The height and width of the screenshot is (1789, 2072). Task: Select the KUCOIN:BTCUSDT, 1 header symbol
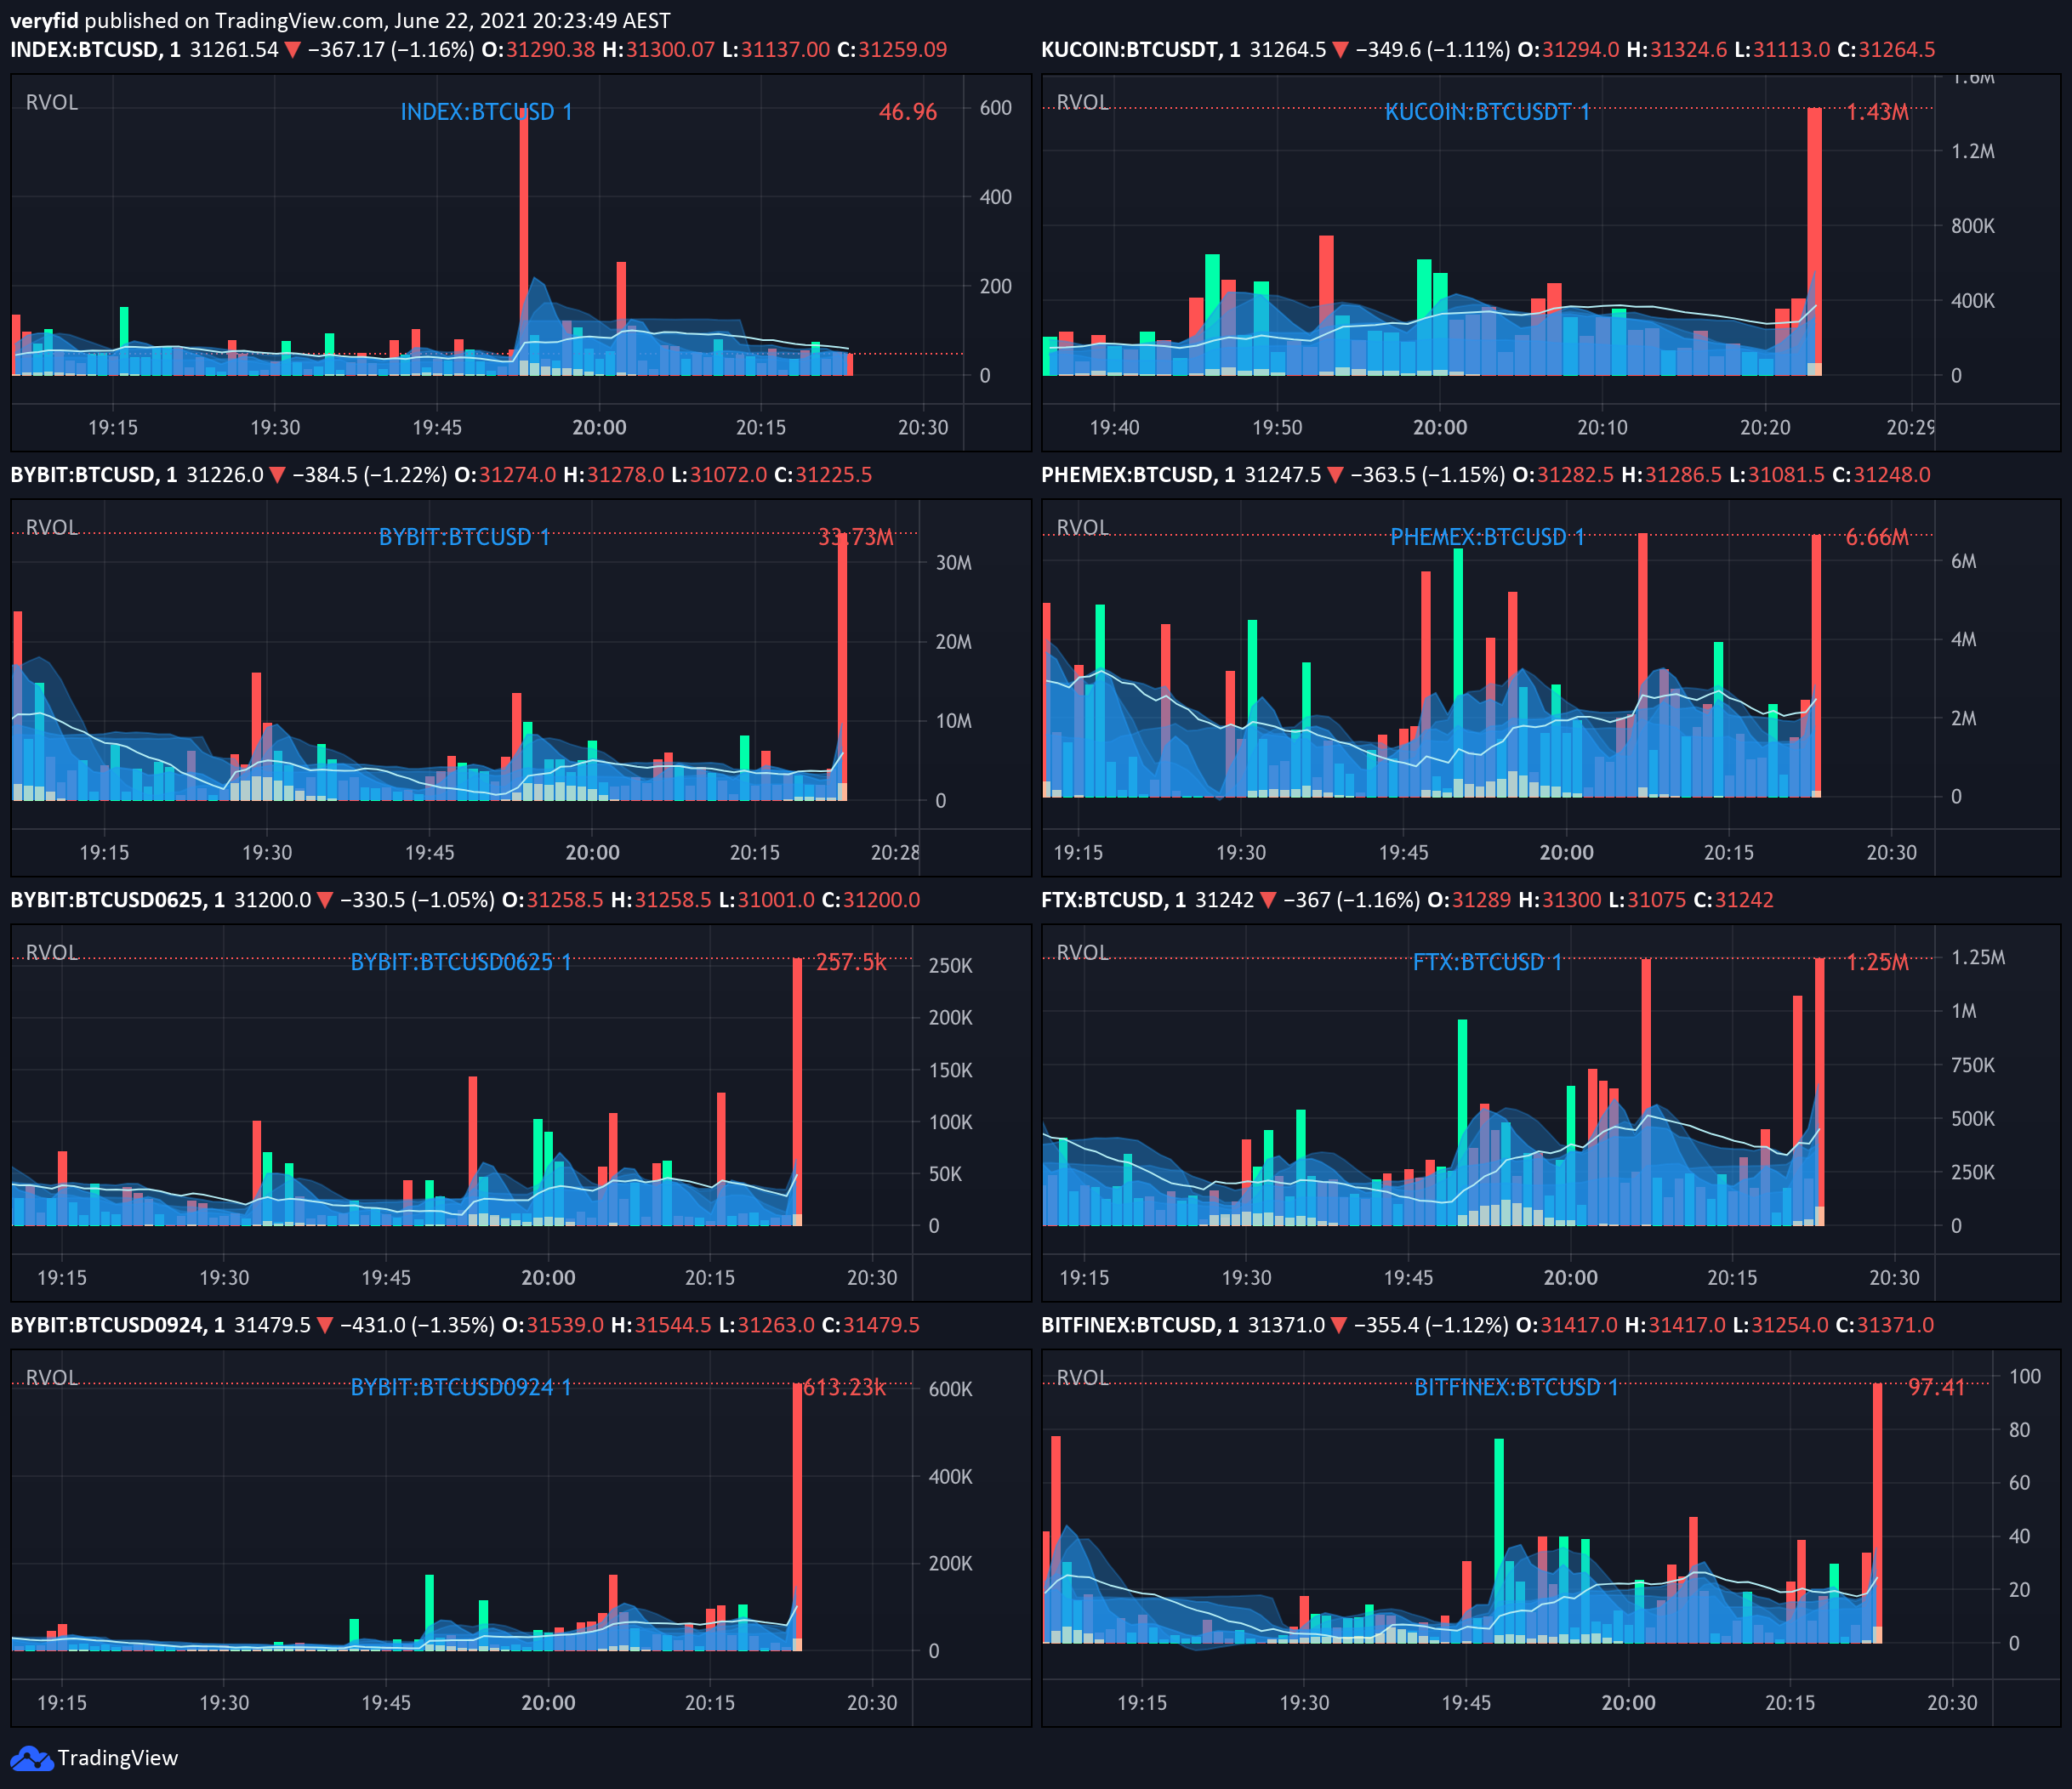coord(1141,50)
